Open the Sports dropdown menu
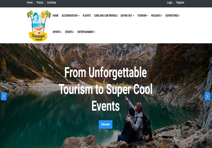Viewport: 212px width, 148px height. click(57, 32)
